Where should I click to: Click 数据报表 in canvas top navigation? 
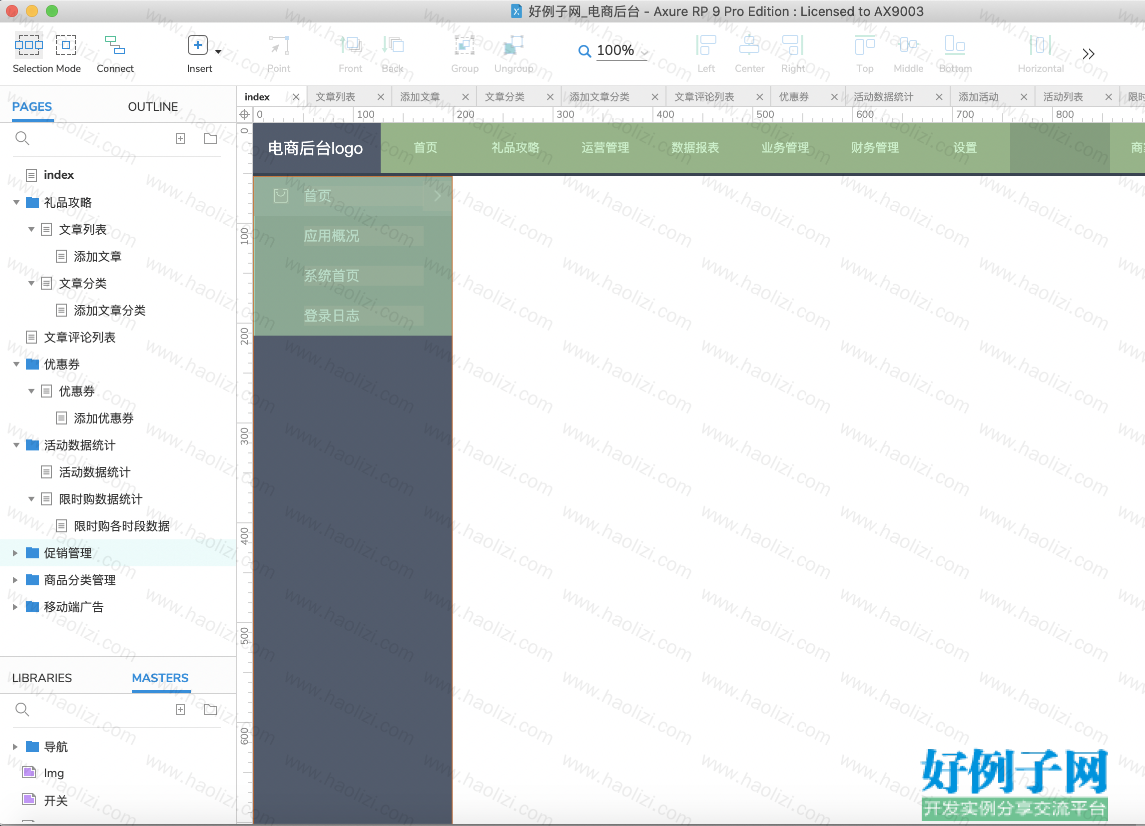click(695, 148)
